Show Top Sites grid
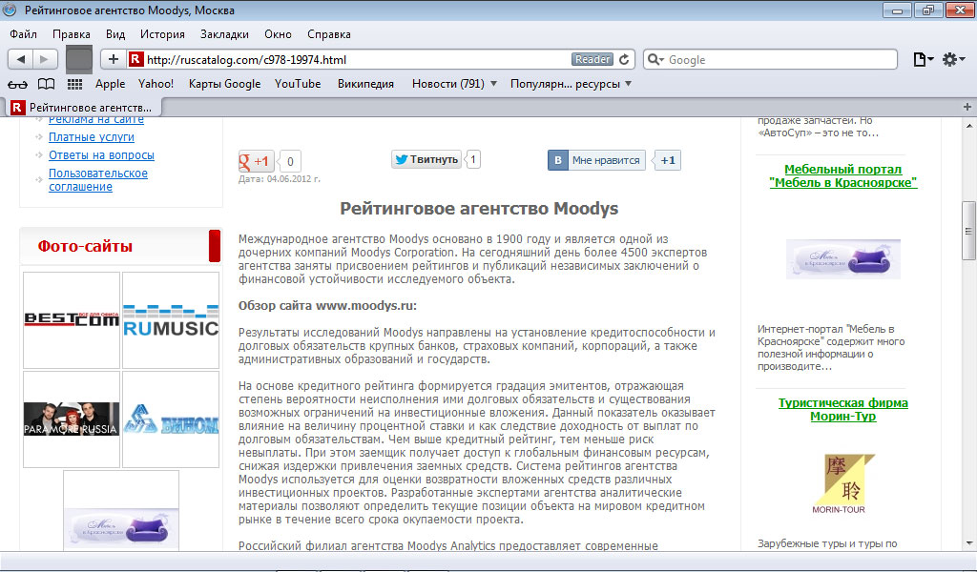Screen dimensions: 977x572 [x=74, y=84]
